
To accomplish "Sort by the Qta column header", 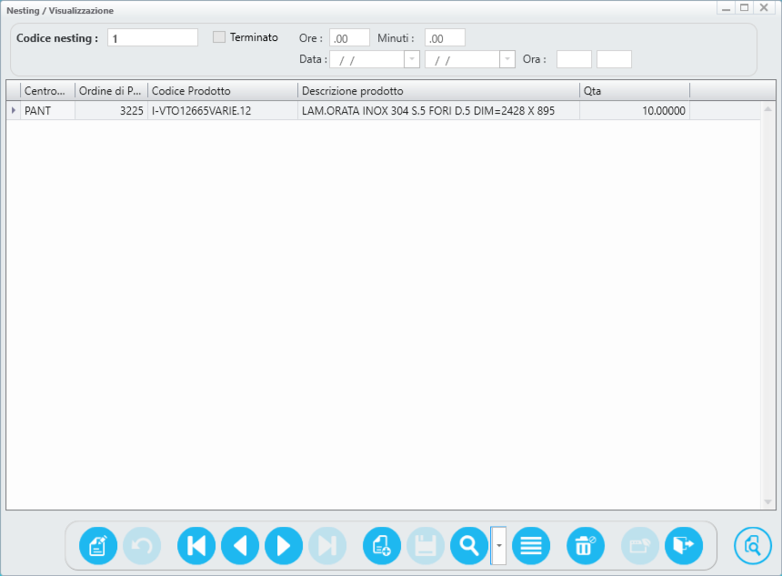I will (x=635, y=91).
